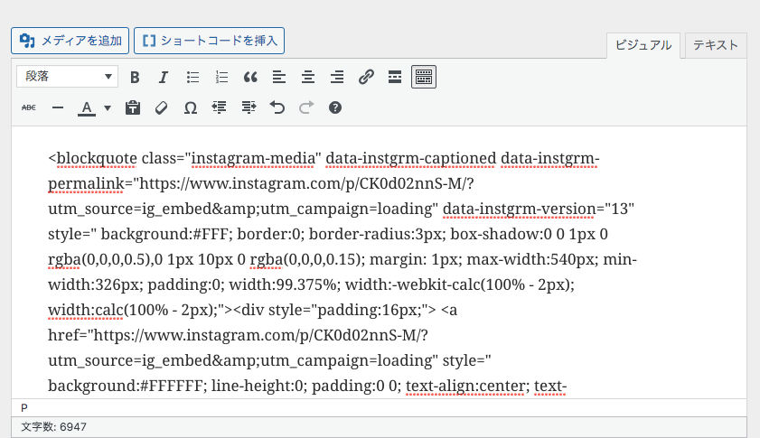760x438 pixels.
Task: Increase the paragraph indent
Action: (x=249, y=107)
